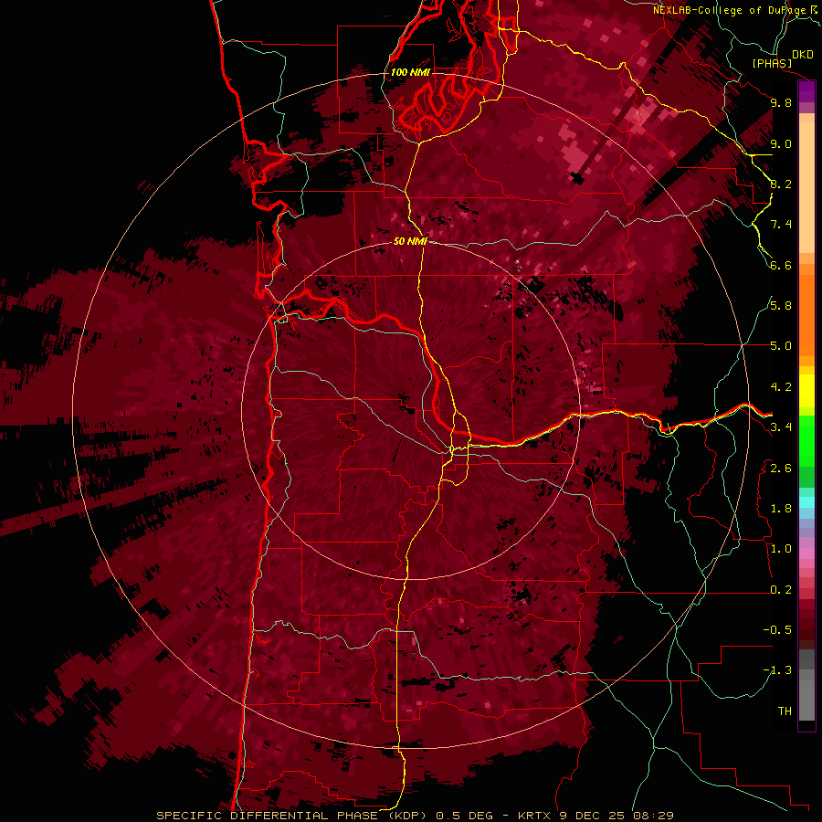This screenshot has width=822, height=822.
Task: Click the 6.6 legend scale value
Action: [x=781, y=265]
